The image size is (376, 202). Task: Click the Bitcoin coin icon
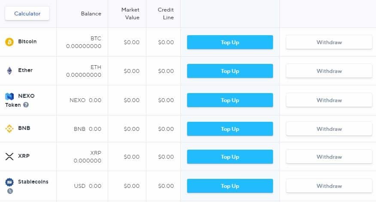pyautogui.click(x=9, y=42)
